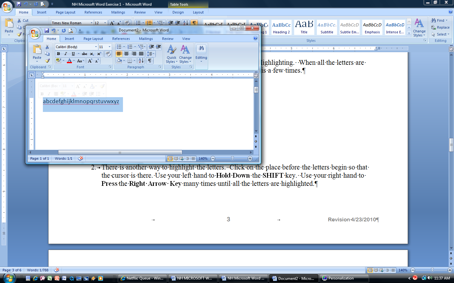454x283 pixels.
Task: Open Design tab under Table Tools
Action: tap(178, 12)
